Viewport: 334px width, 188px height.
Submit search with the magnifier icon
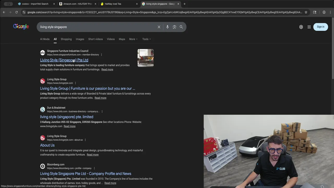click(x=181, y=27)
